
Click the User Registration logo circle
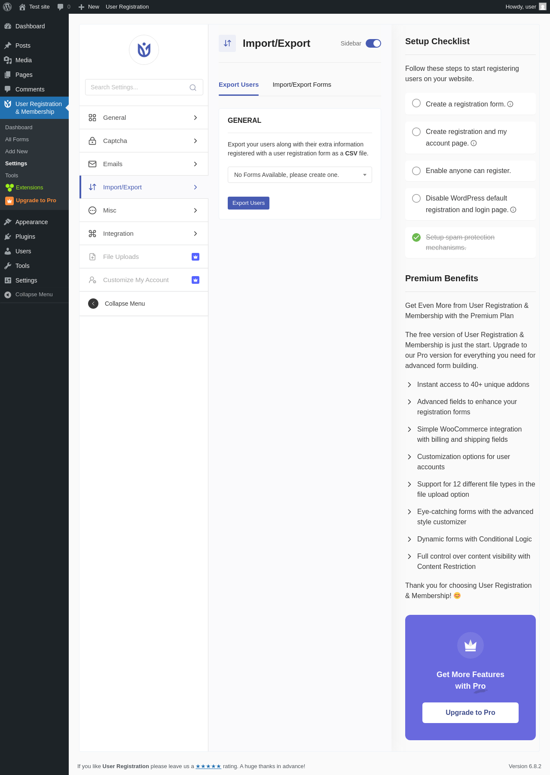[144, 50]
